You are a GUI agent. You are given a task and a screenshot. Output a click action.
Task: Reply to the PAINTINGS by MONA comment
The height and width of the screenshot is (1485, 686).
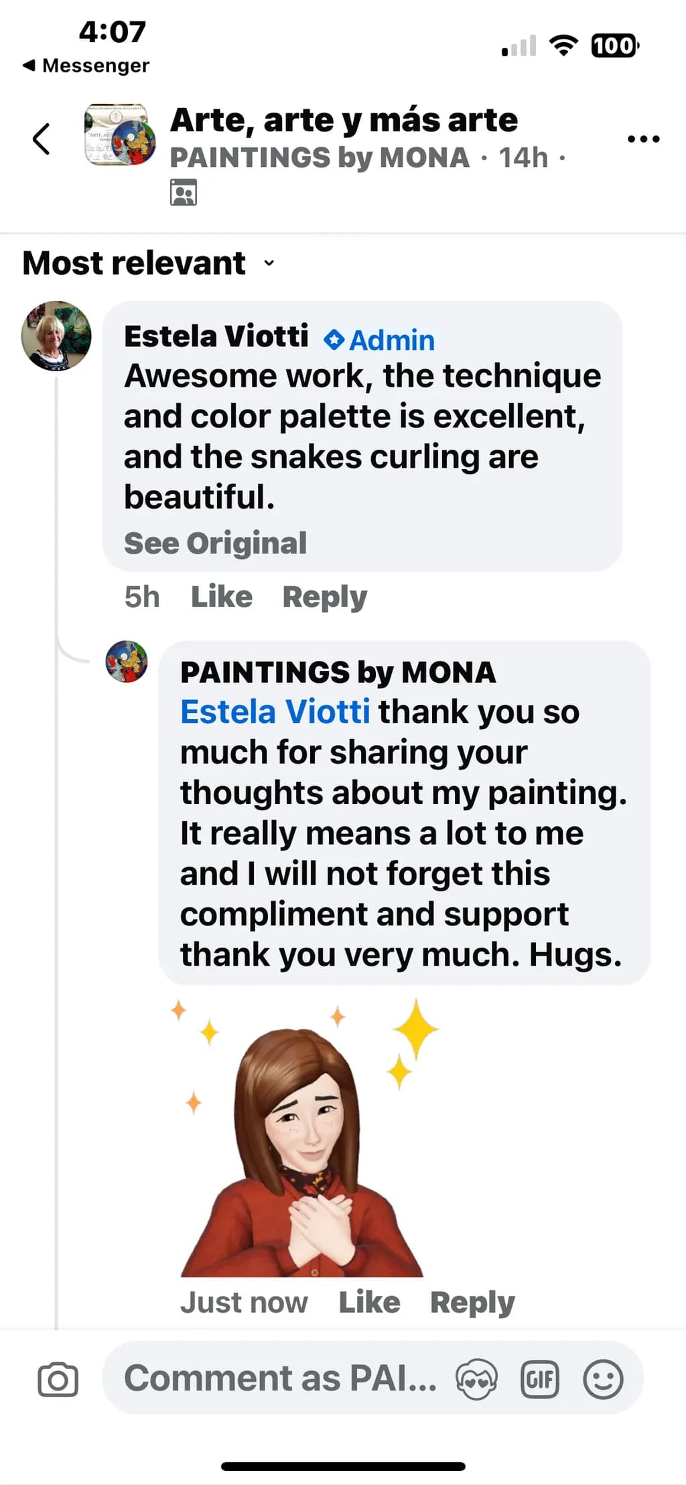pos(472,1302)
